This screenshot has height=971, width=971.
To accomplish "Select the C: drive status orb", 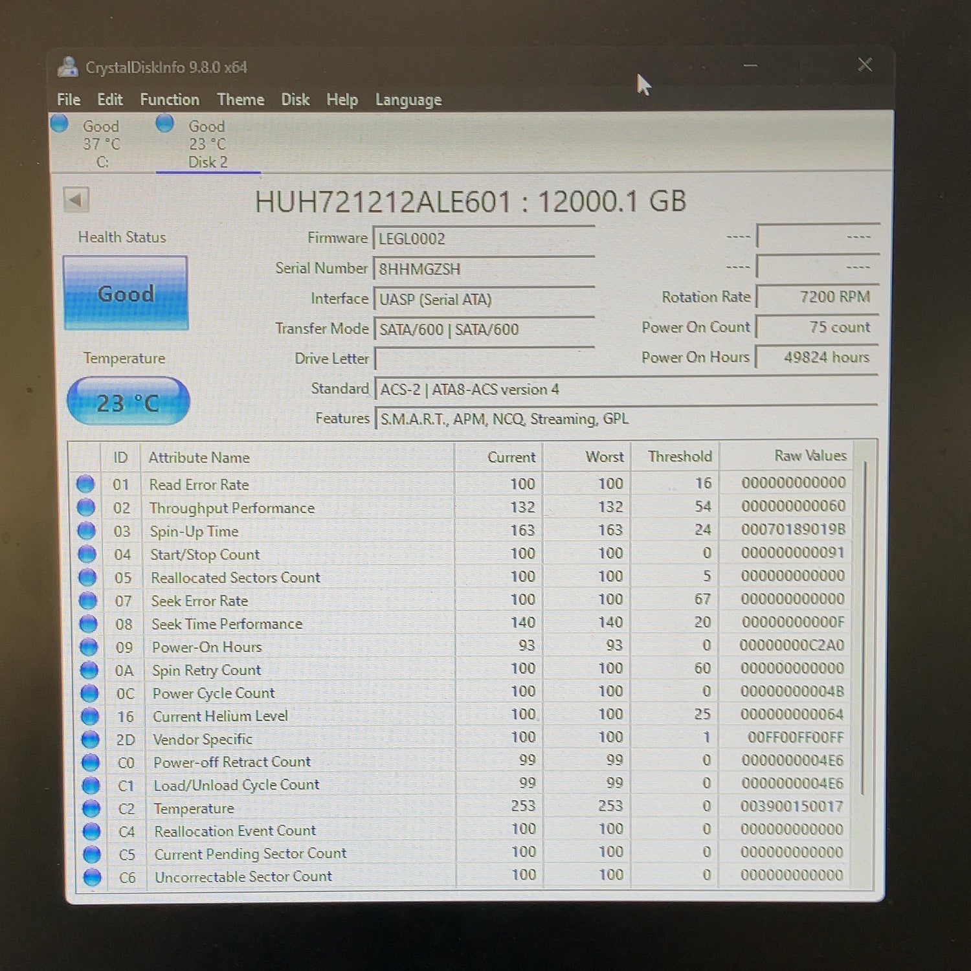I will tap(60, 123).
